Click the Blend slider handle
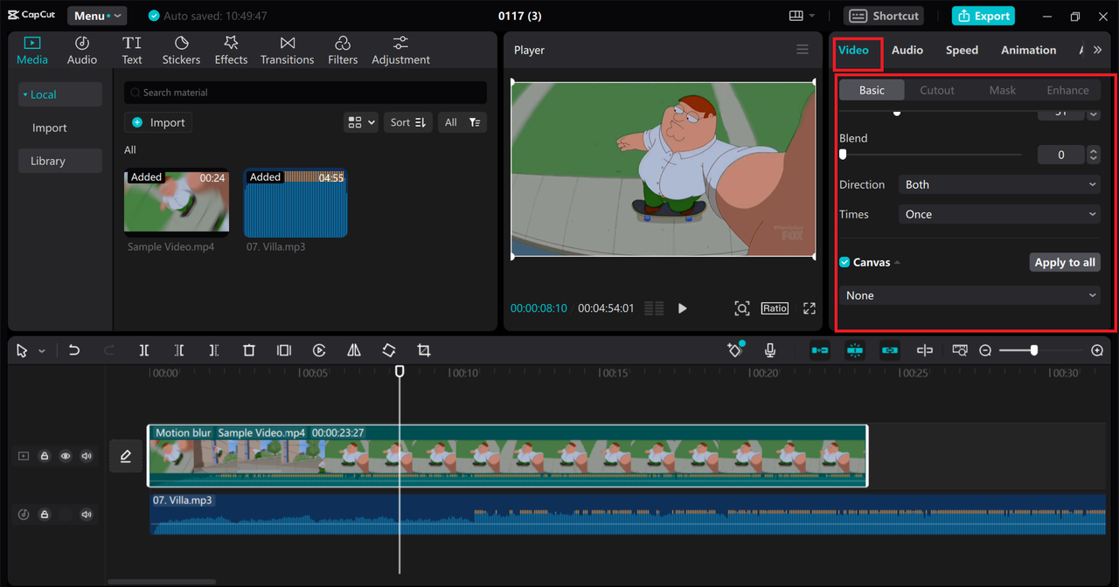The height and width of the screenshot is (587, 1119). pyautogui.click(x=843, y=155)
